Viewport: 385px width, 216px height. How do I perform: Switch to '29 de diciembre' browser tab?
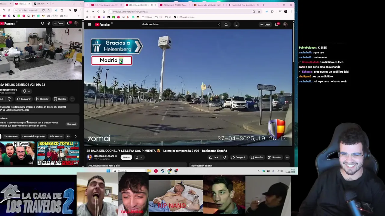tap(106, 5)
